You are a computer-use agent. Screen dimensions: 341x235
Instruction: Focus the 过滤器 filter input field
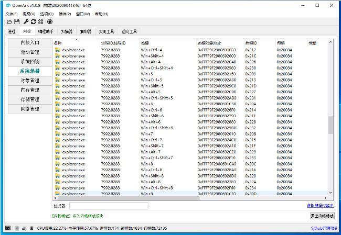coord(109,206)
